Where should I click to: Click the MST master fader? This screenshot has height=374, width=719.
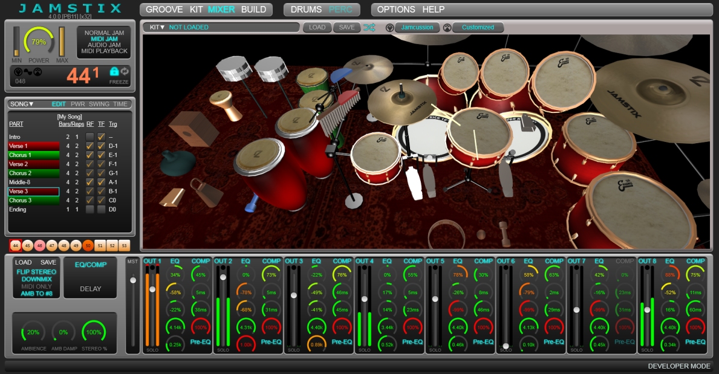point(133,280)
